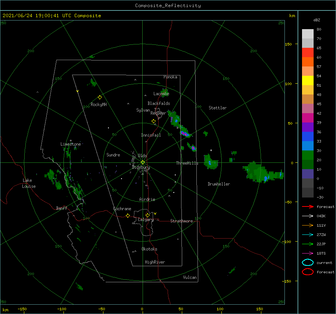Image resolution: width=336 pixels, height=314 pixels.
Task: Click the Strathmore label
Action: (x=181, y=221)
